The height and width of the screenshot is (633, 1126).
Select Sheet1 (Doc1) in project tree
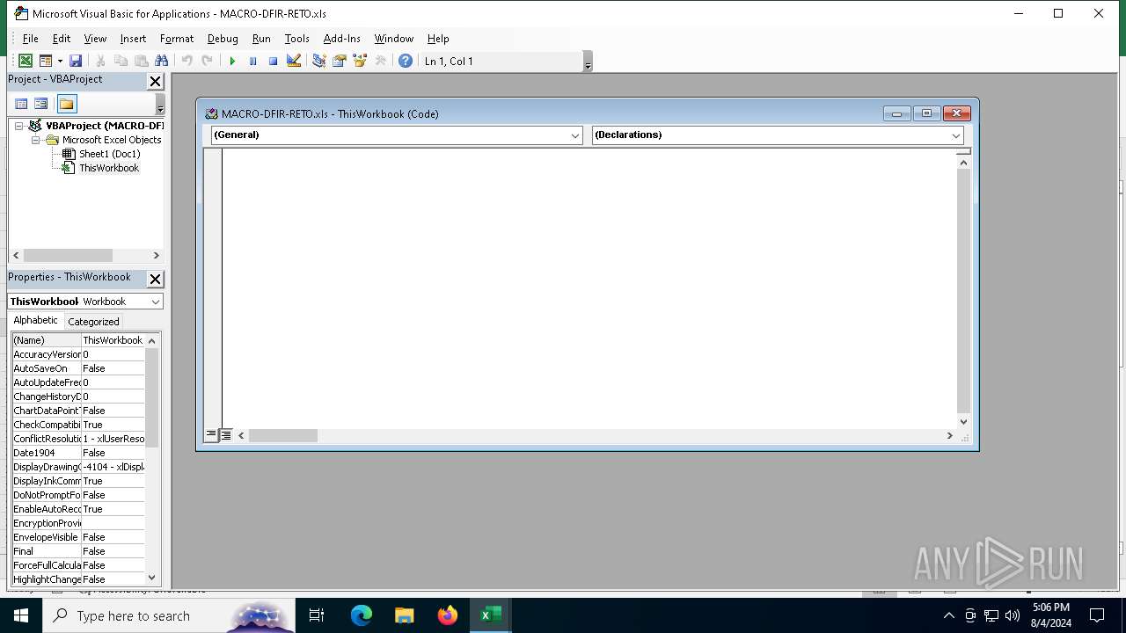[109, 154]
